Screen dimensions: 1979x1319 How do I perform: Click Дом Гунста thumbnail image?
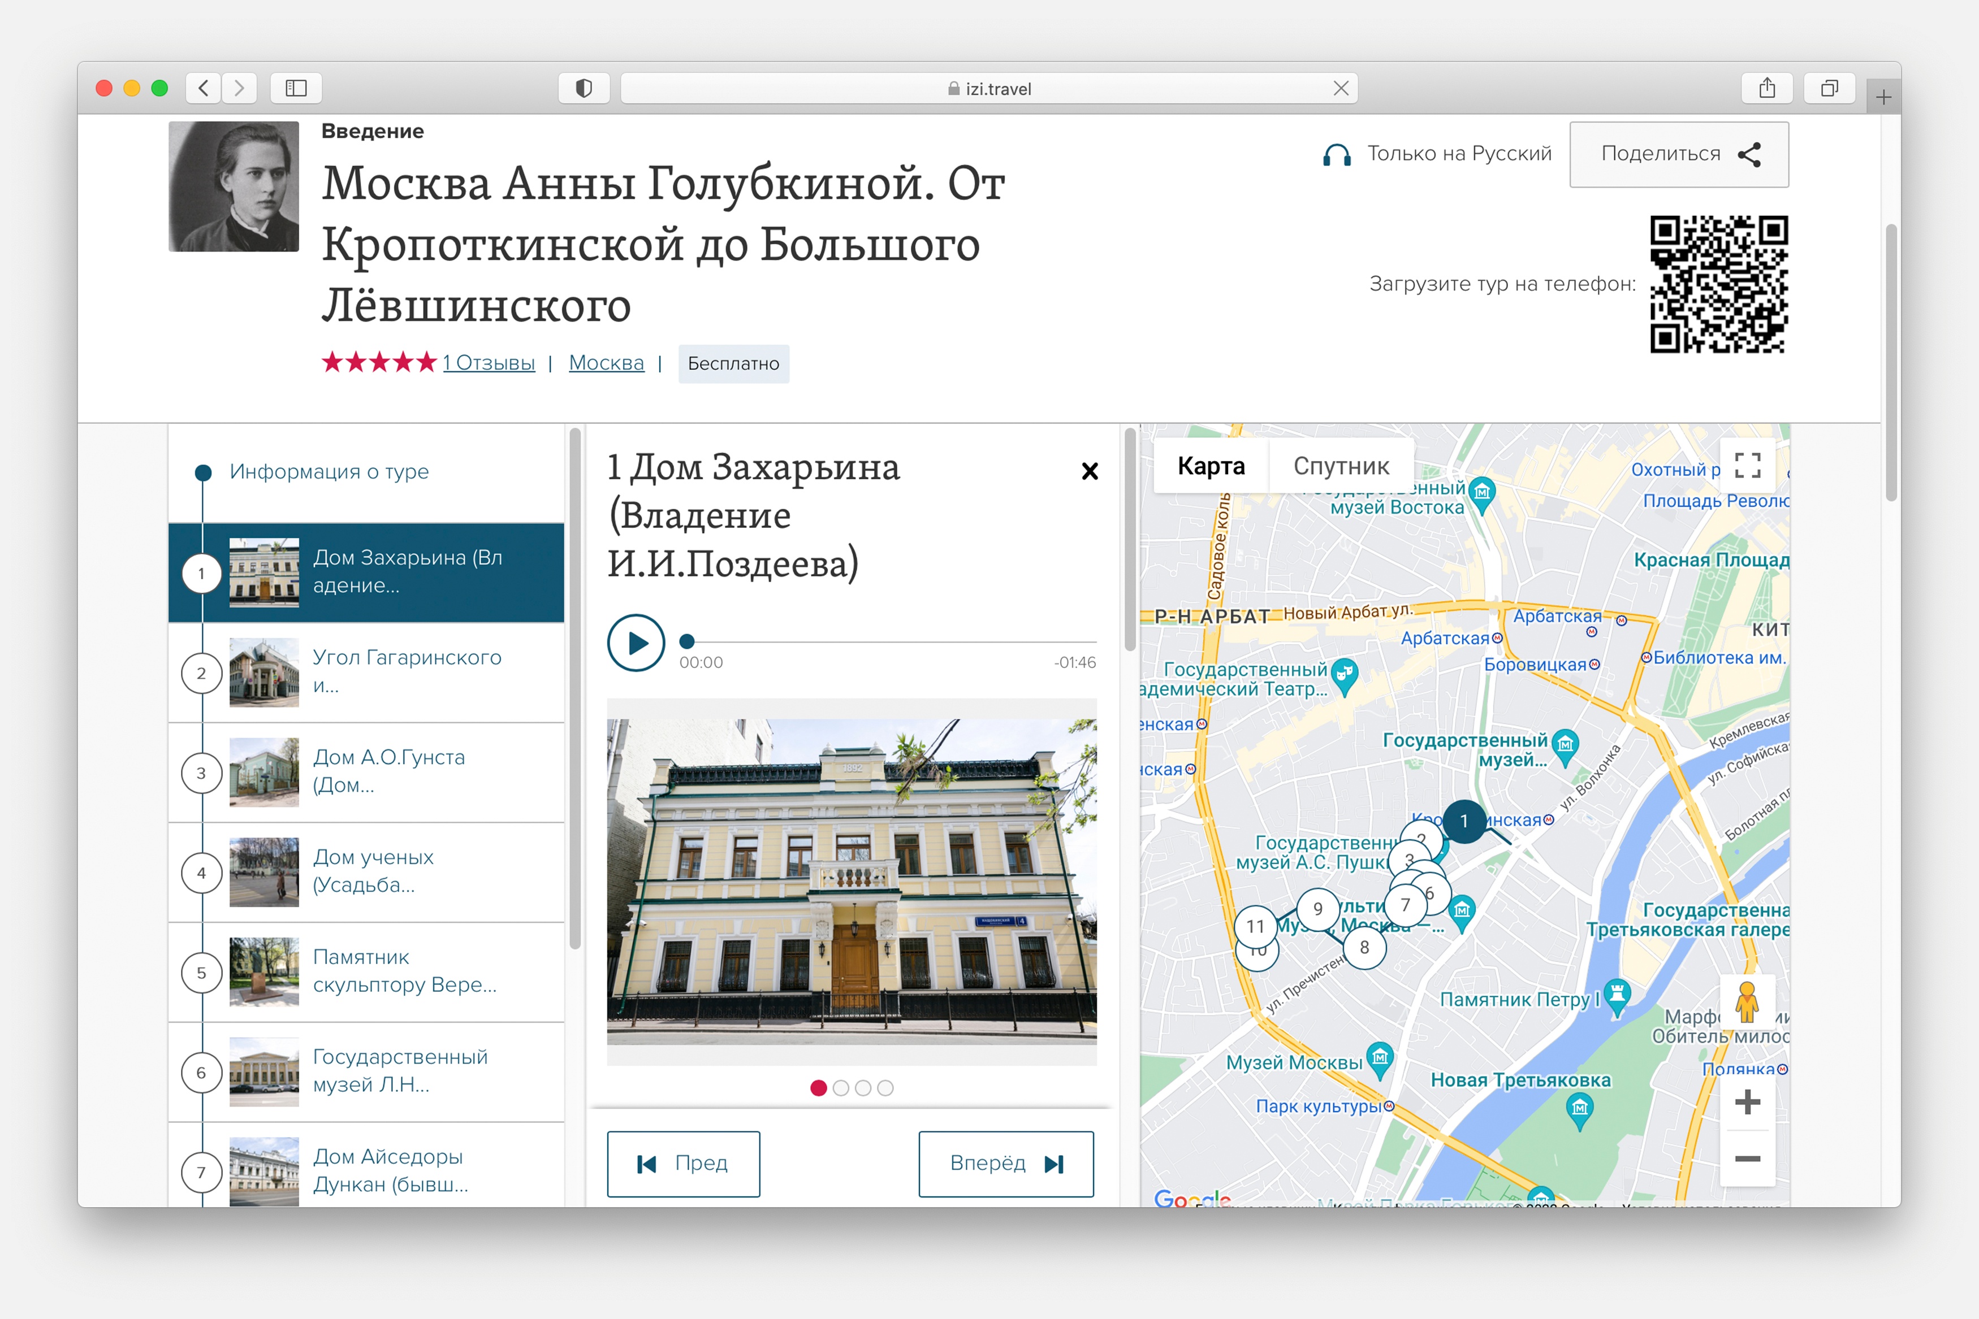pyautogui.click(x=264, y=772)
